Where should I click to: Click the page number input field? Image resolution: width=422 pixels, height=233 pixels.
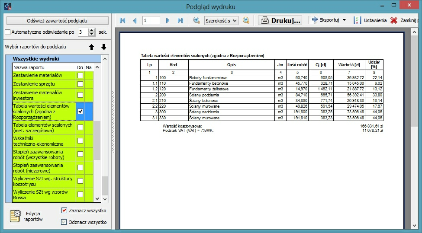point(151,20)
